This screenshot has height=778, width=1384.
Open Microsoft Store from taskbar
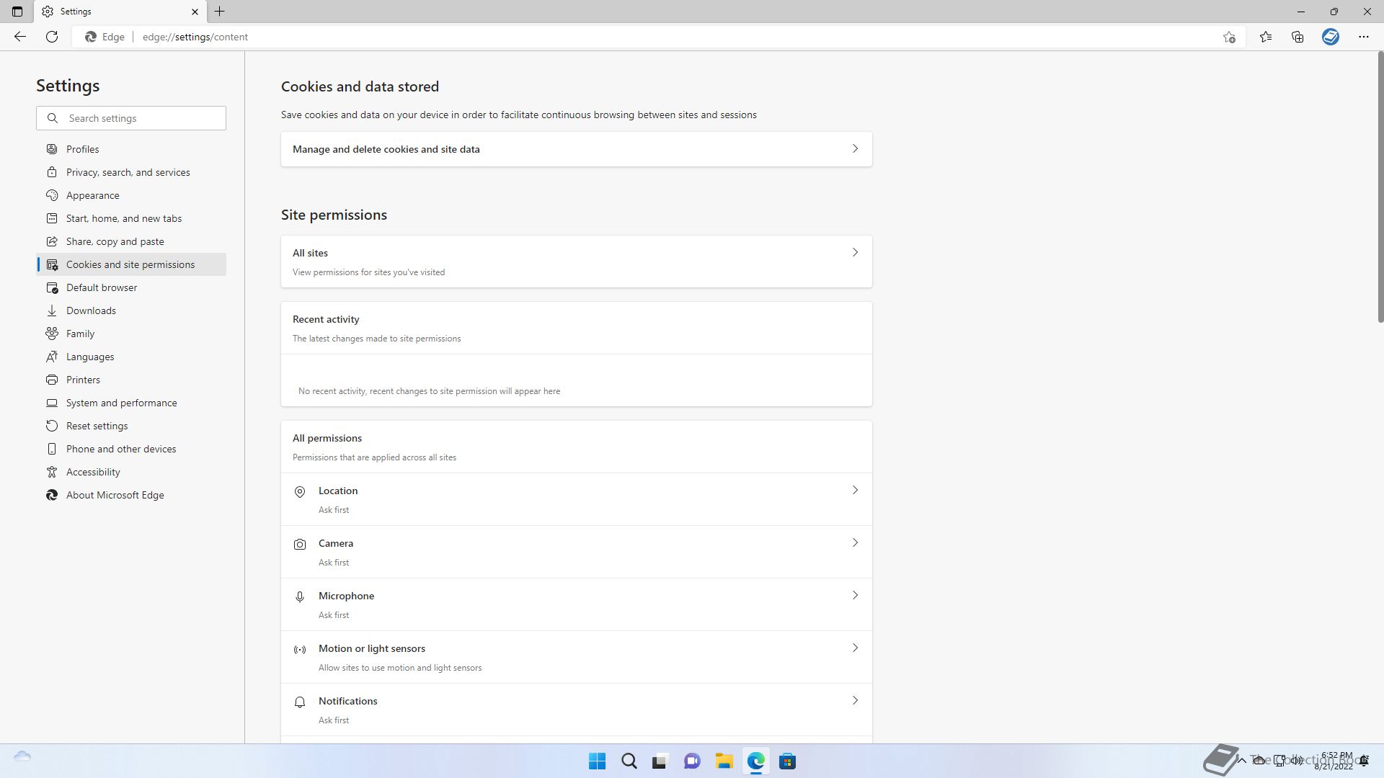pos(787,761)
